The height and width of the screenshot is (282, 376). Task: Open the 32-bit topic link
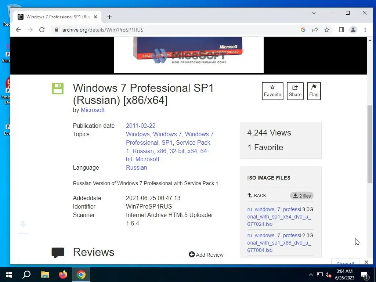177,151
